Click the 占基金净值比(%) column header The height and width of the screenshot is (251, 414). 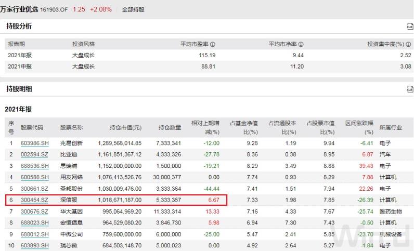click(x=244, y=127)
